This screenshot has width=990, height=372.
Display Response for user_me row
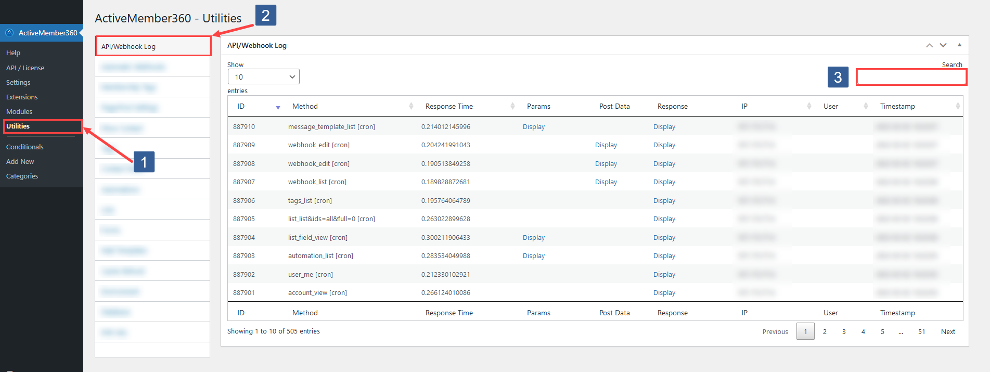pyautogui.click(x=664, y=275)
